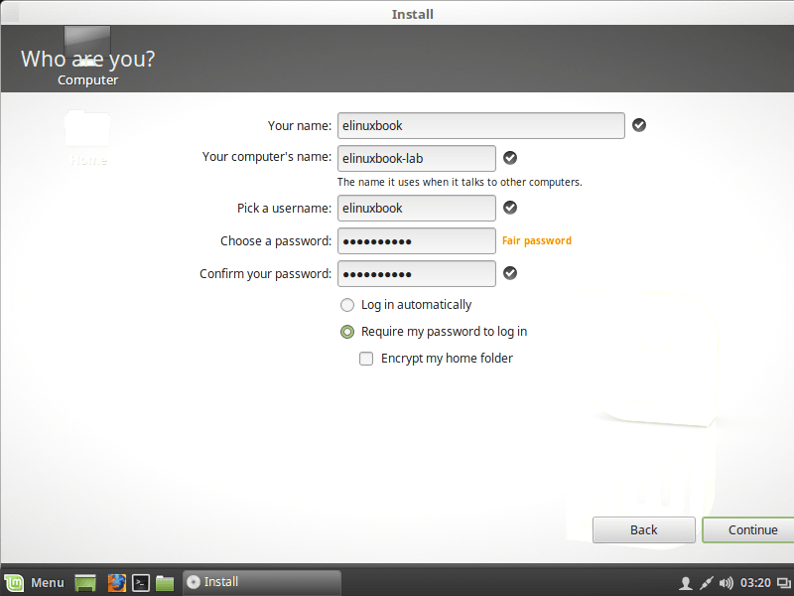Open the network connection tray icon
The height and width of the screenshot is (596, 794).
(x=706, y=583)
